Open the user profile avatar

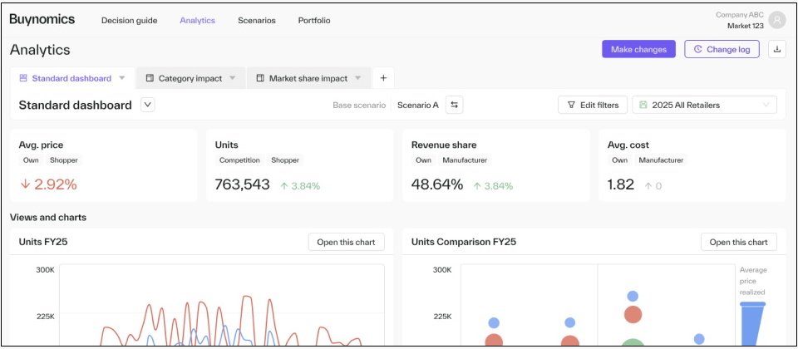click(x=776, y=20)
